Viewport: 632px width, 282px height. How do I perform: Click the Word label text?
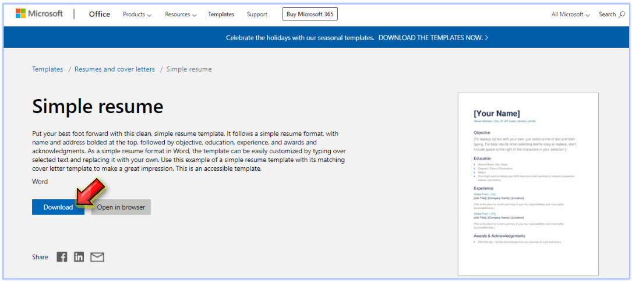click(40, 182)
